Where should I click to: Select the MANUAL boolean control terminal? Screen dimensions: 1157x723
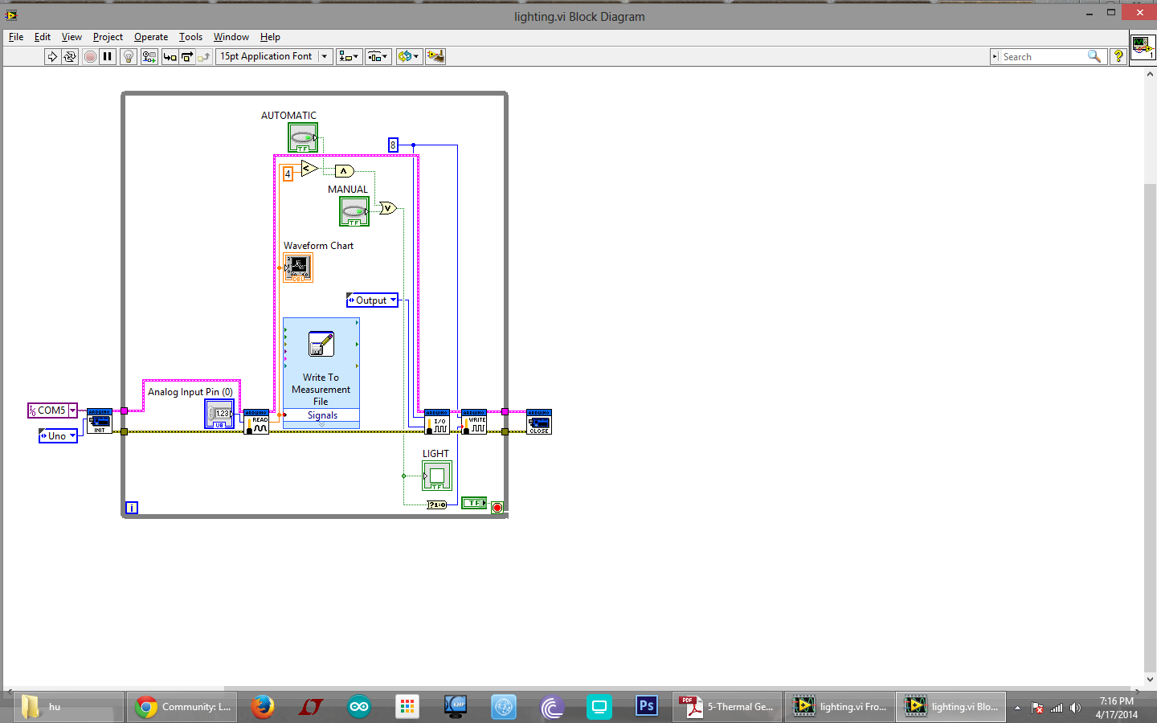pyautogui.click(x=354, y=211)
